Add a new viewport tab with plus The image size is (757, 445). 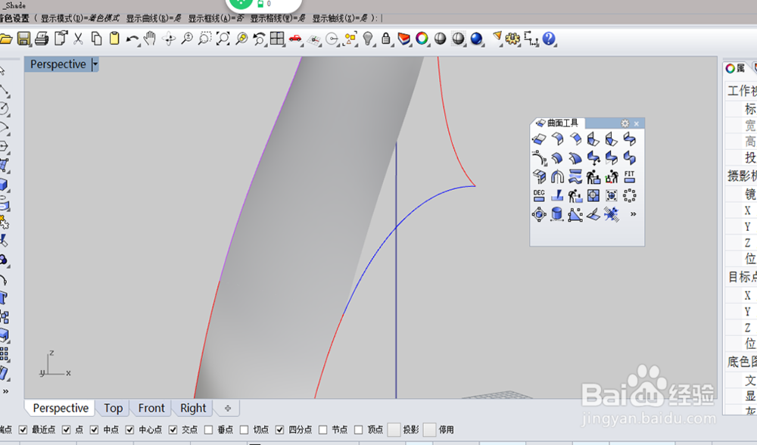(x=227, y=409)
